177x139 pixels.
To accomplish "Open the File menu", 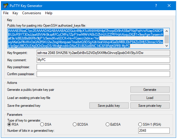I will pos(6,13).
